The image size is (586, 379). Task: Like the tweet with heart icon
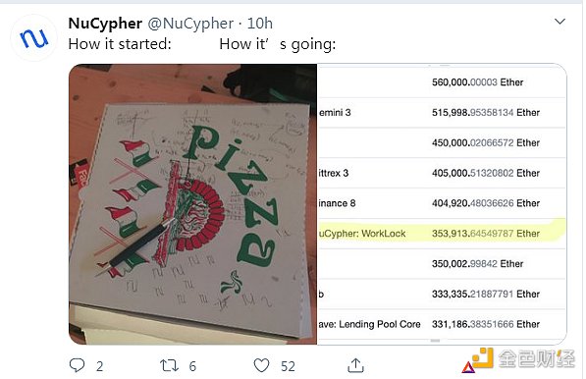(x=261, y=365)
